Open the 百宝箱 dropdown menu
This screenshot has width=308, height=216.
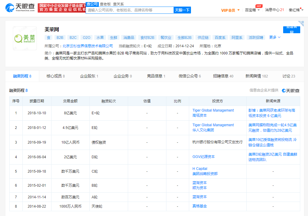click(x=252, y=10)
